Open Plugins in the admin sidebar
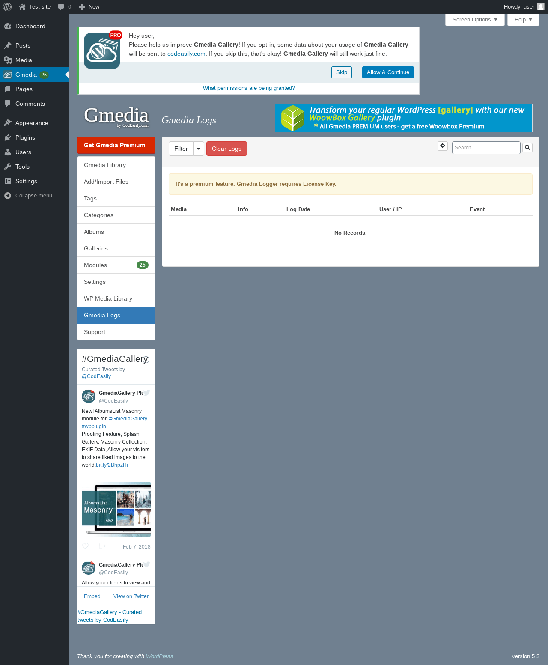 34,137
